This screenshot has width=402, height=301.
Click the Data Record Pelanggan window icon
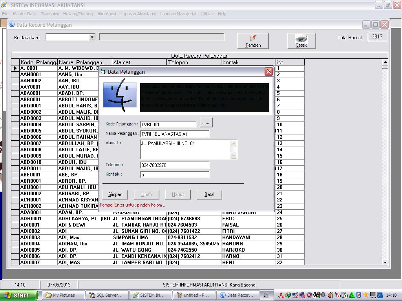(x=12, y=24)
